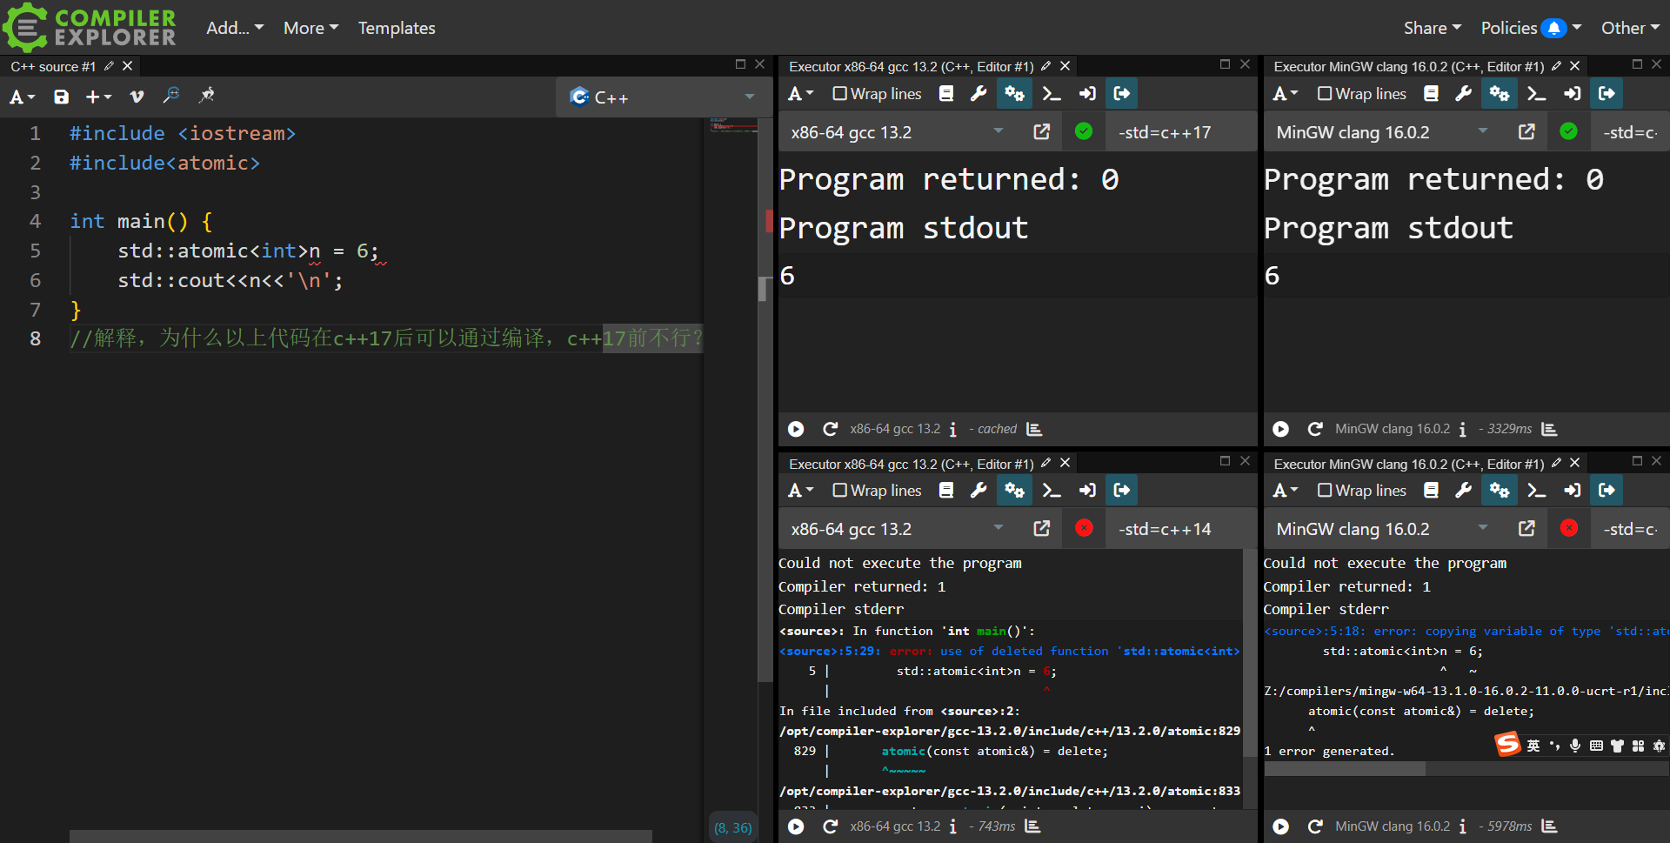Click wrench overrides icon in top gcc executor
This screenshot has height=843, width=1670.
click(979, 94)
